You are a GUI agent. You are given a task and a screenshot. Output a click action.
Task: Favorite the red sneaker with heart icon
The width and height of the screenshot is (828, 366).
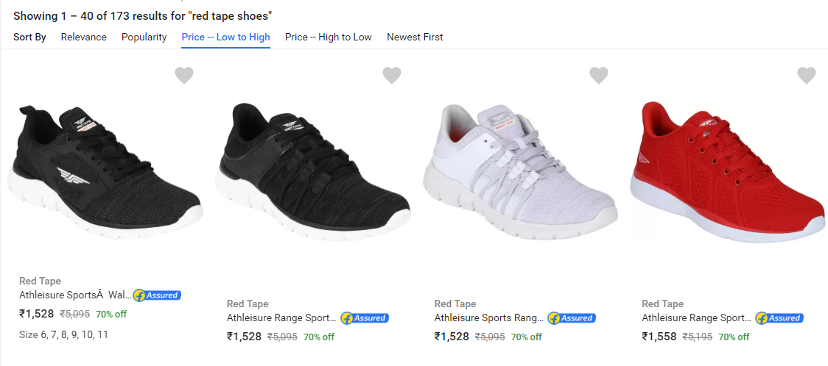(807, 75)
